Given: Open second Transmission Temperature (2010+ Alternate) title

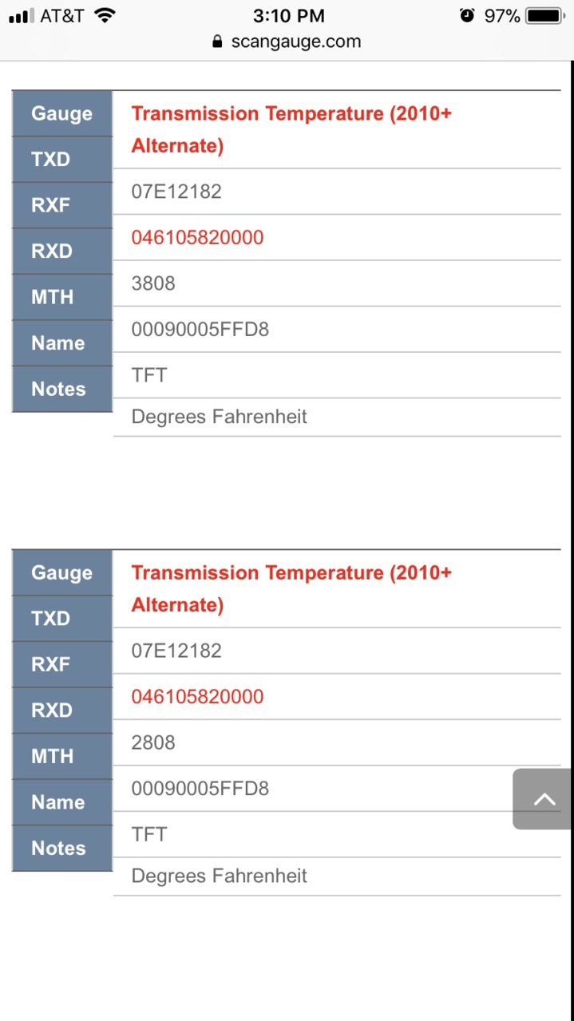Looking at the screenshot, I should [291, 588].
